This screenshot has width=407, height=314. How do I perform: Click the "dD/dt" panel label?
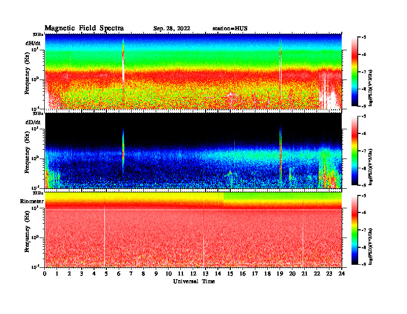point(33,122)
